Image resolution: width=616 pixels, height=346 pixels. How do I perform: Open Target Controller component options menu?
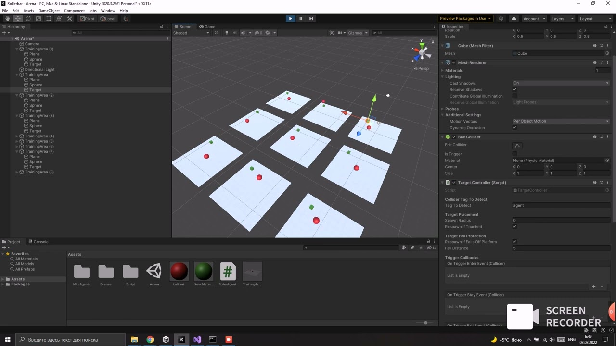click(x=607, y=183)
